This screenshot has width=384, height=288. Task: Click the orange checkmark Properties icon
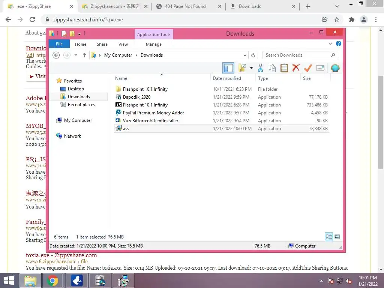click(x=308, y=68)
